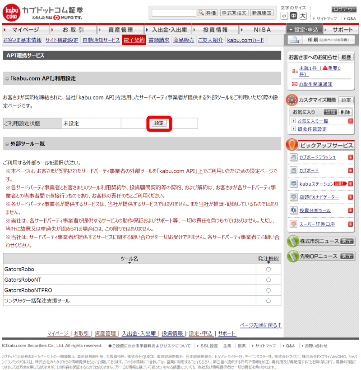
Task: Set text size to 小
Action: click(284, 16)
